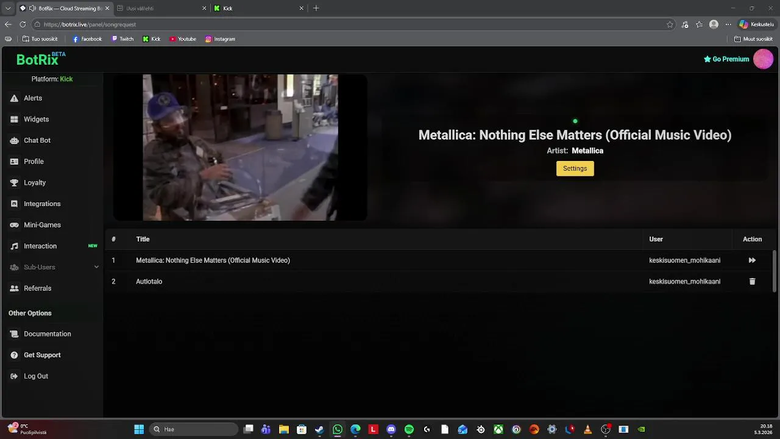
Task: Click the artist name Metallica
Action: click(x=587, y=151)
